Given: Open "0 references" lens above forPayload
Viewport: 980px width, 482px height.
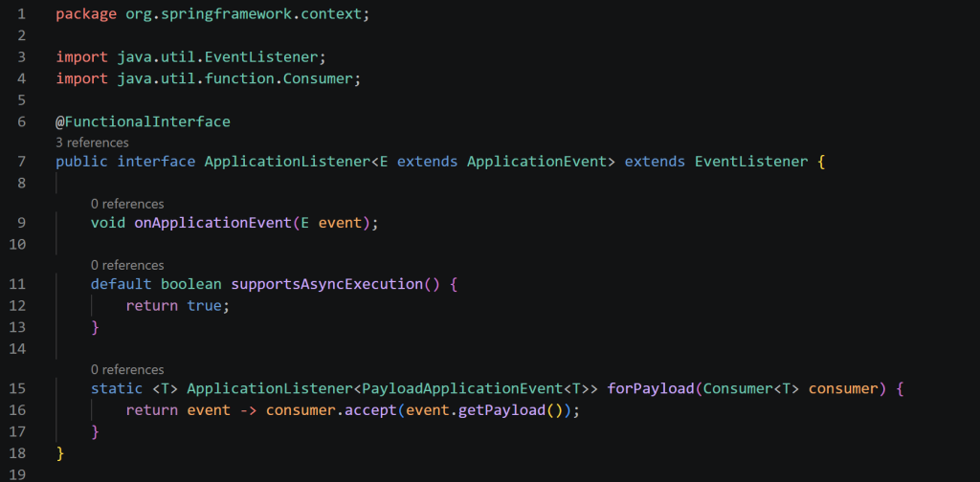Looking at the screenshot, I should (127, 369).
